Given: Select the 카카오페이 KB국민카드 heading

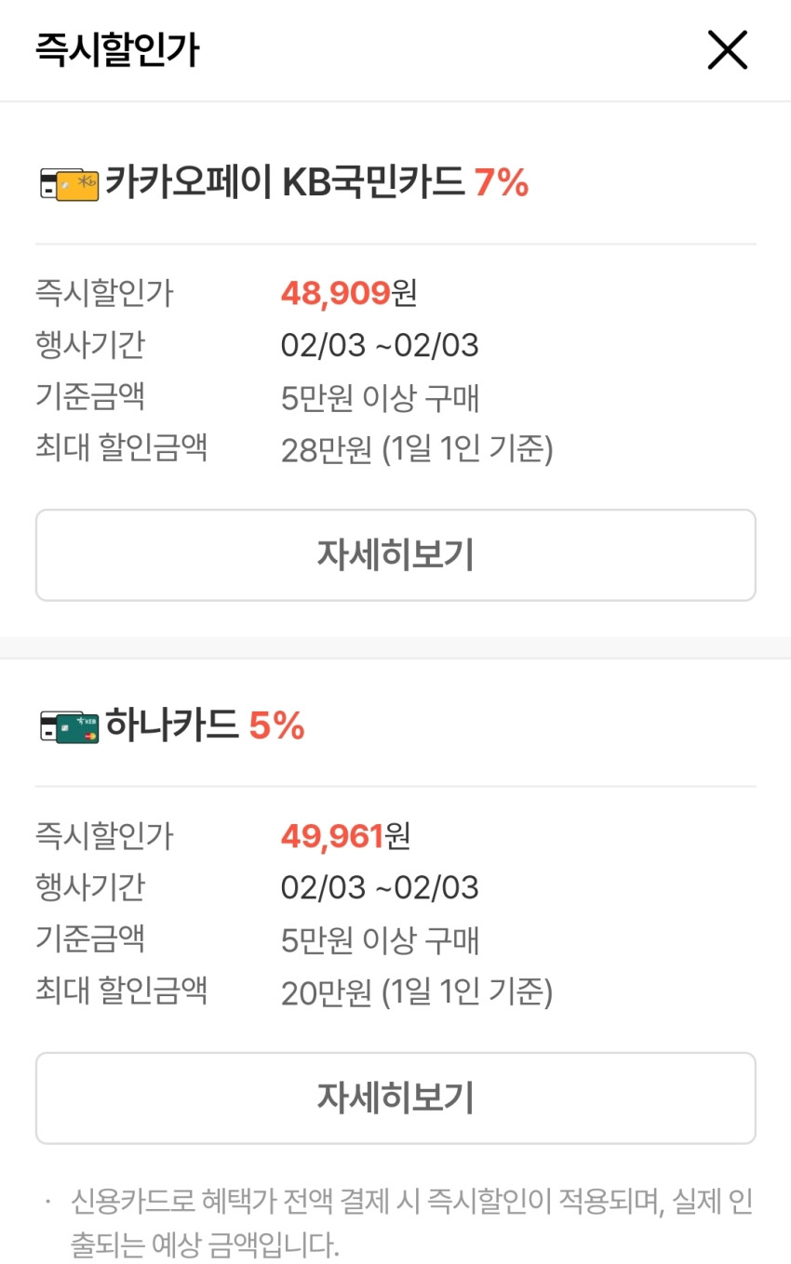Looking at the screenshot, I should coord(284,182).
